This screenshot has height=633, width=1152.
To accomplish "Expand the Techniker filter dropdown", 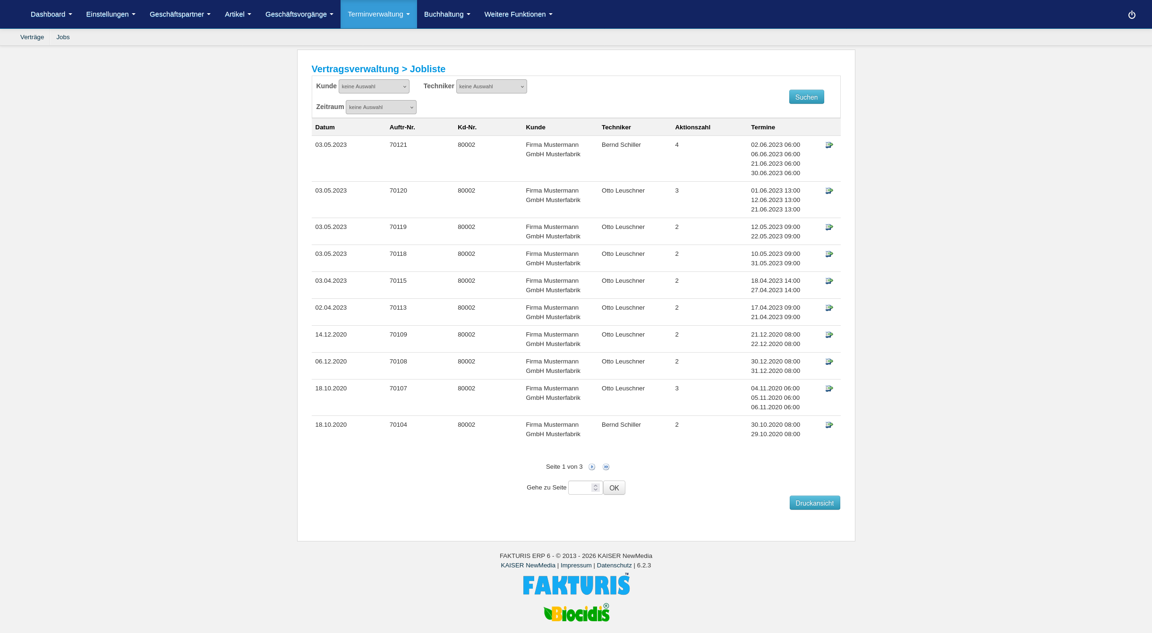I will click(x=491, y=86).
